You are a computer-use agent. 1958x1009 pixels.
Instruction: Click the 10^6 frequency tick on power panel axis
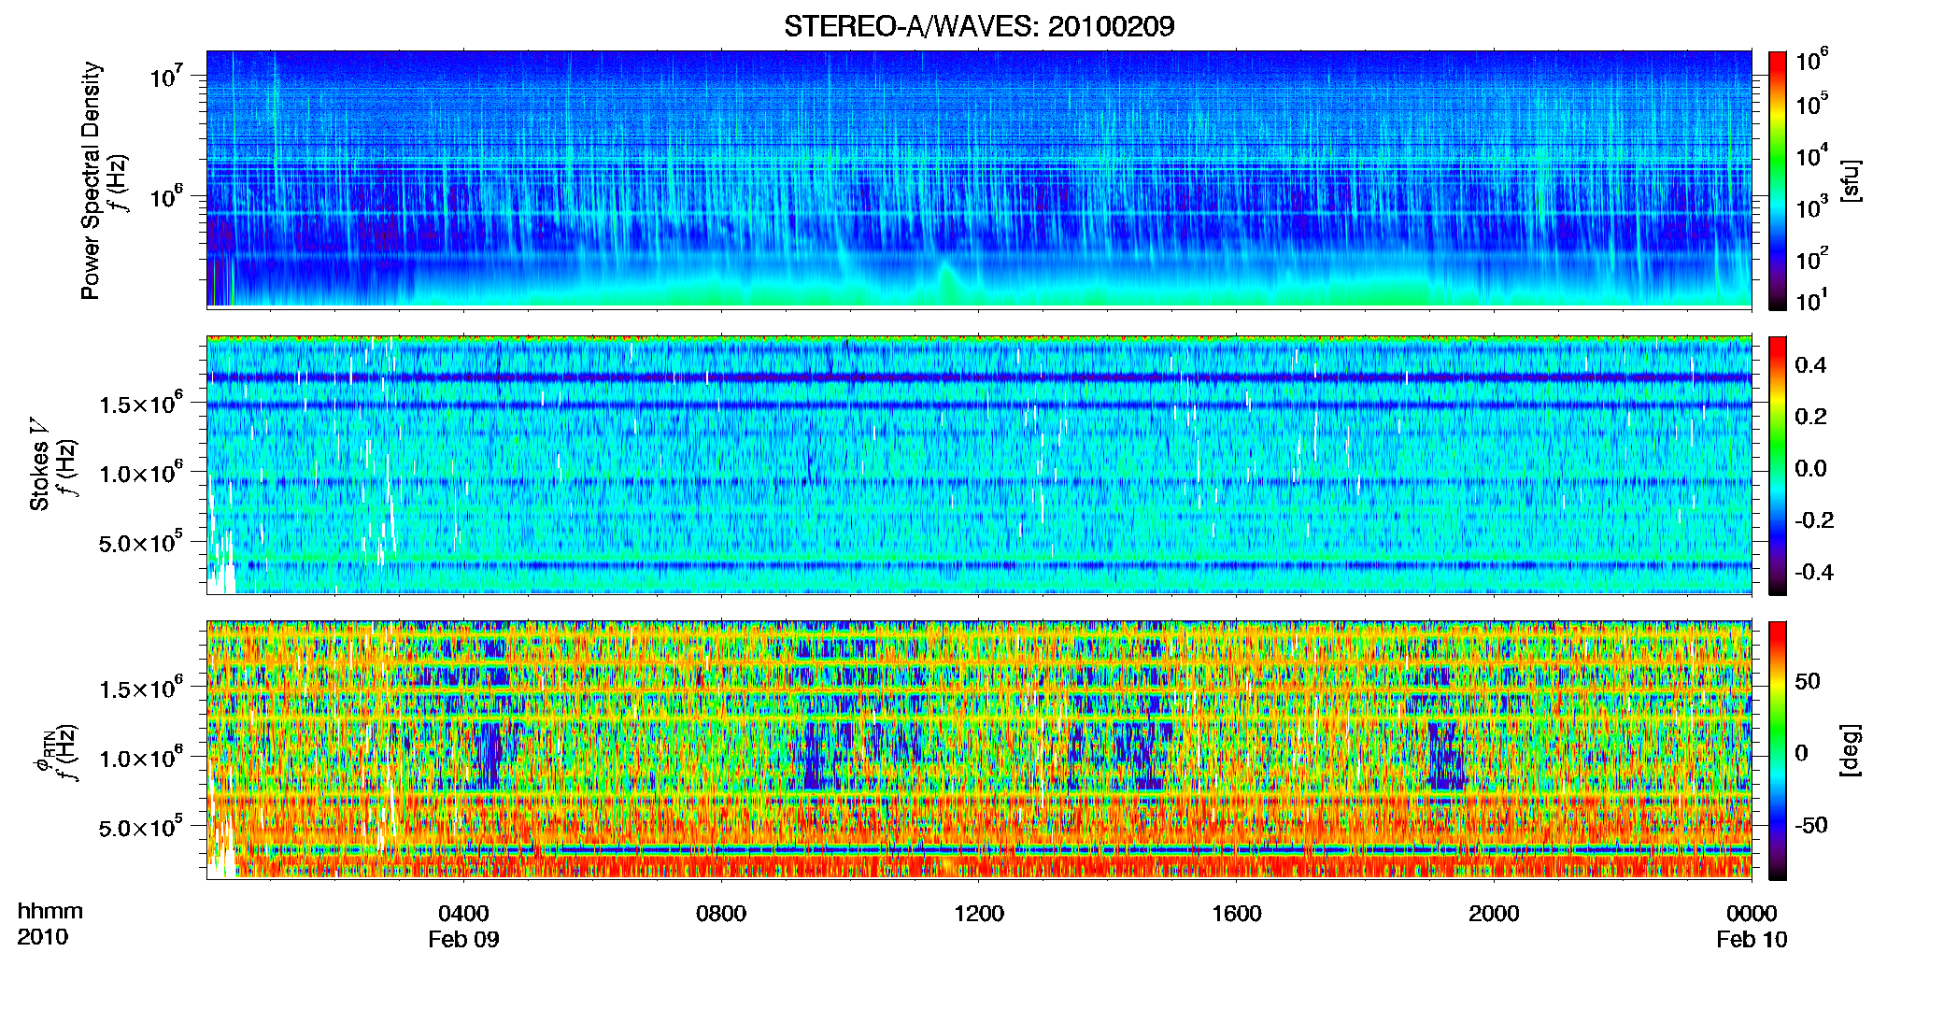pyautogui.click(x=166, y=196)
